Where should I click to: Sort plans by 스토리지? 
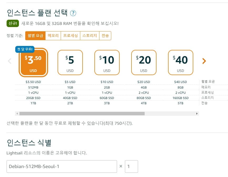point(89,36)
